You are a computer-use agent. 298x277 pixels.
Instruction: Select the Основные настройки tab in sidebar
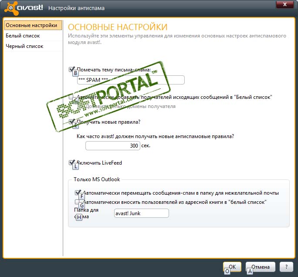pyautogui.click(x=33, y=25)
